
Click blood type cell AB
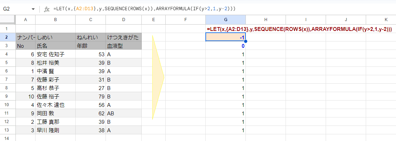[123, 114]
